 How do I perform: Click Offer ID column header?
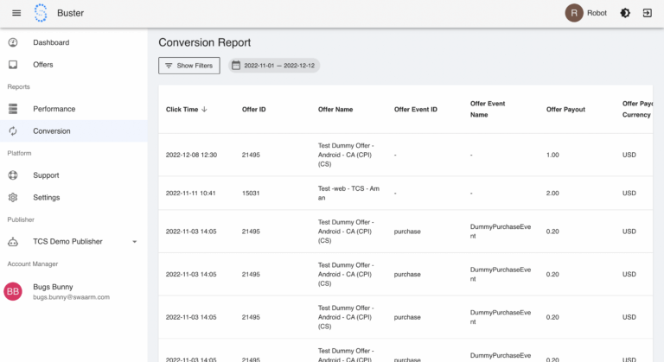click(254, 109)
